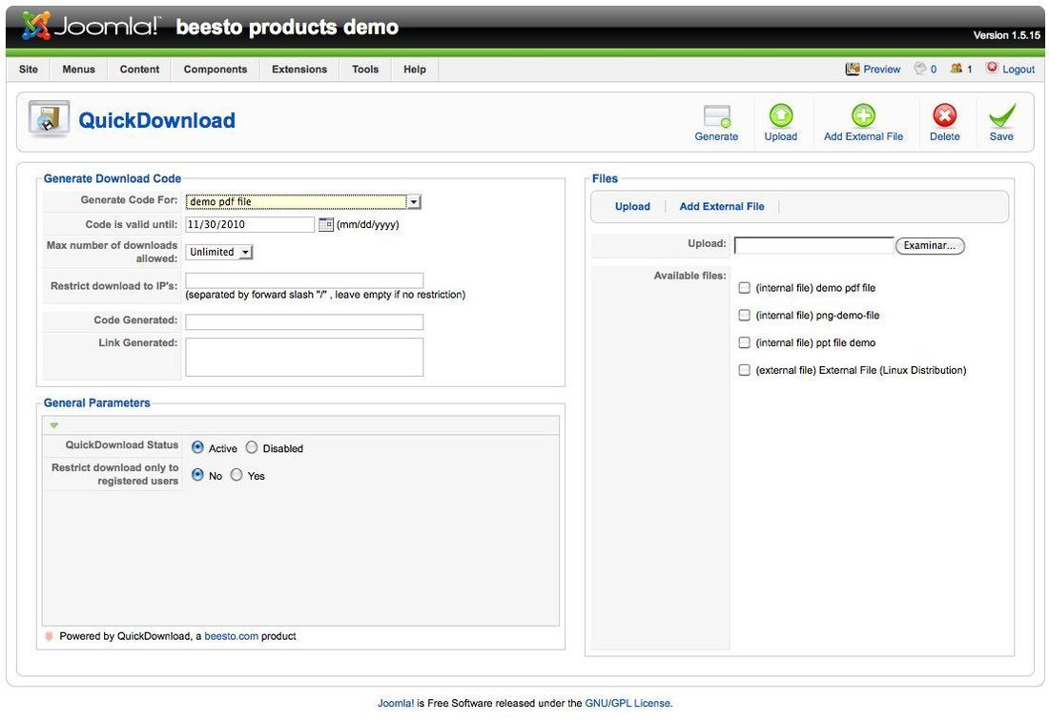
Task: Open the Generate Code For dropdown
Action: 303,201
